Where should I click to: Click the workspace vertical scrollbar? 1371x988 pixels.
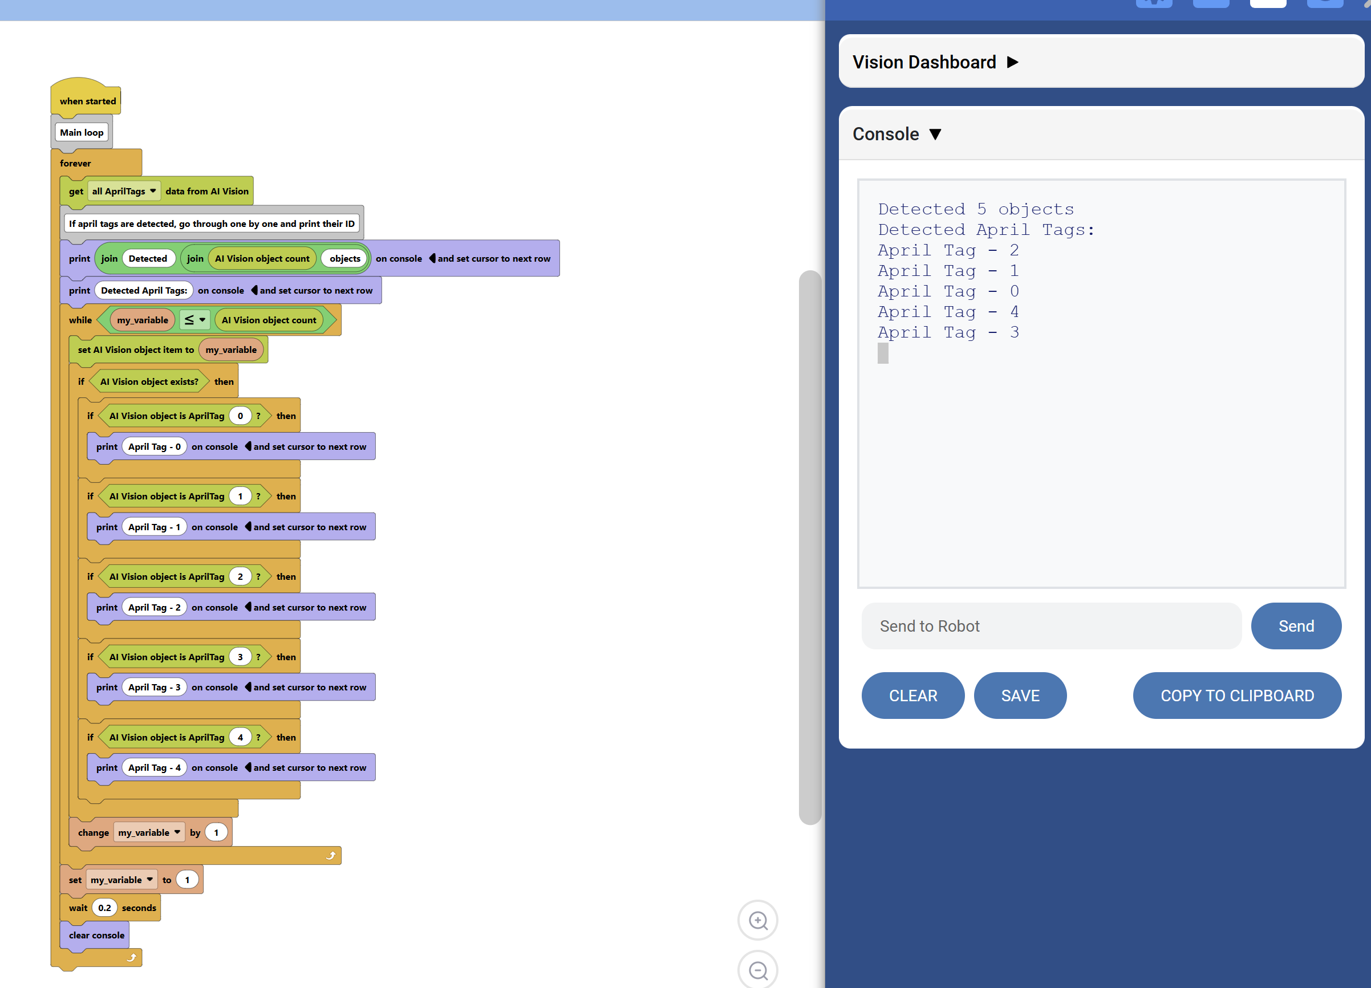pyautogui.click(x=809, y=547)
